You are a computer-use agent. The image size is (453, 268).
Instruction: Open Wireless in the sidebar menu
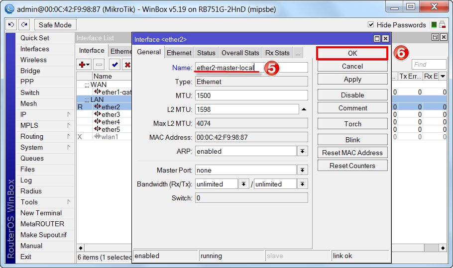coord(33,60)
